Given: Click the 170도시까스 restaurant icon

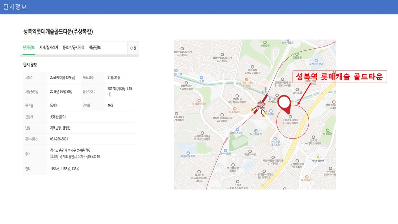Looking at the screenshot, I should point(247,79).
